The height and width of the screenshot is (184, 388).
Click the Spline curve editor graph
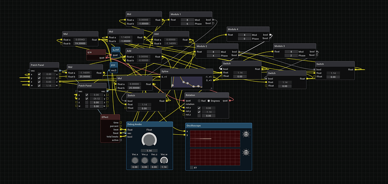(187, 82)
